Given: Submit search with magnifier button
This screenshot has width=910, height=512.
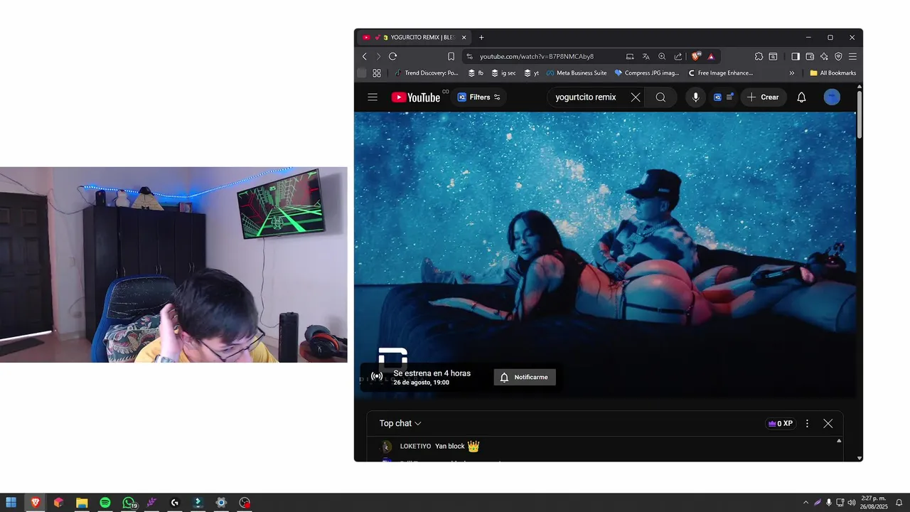Looking at the screenshot, I should point(661,97).
